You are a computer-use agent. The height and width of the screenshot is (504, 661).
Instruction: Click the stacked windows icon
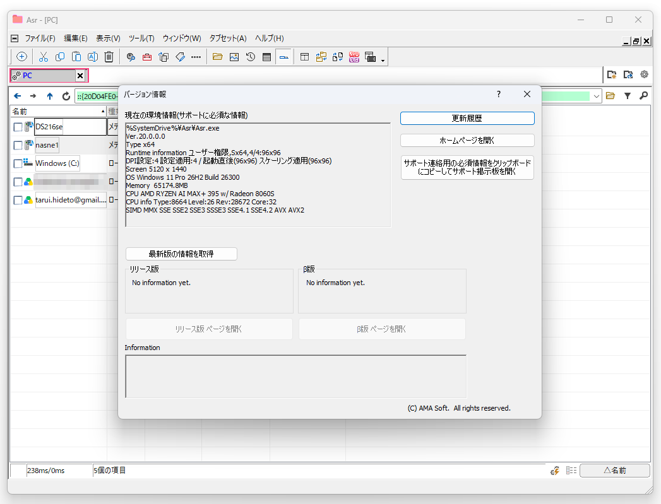coord(370,57)
